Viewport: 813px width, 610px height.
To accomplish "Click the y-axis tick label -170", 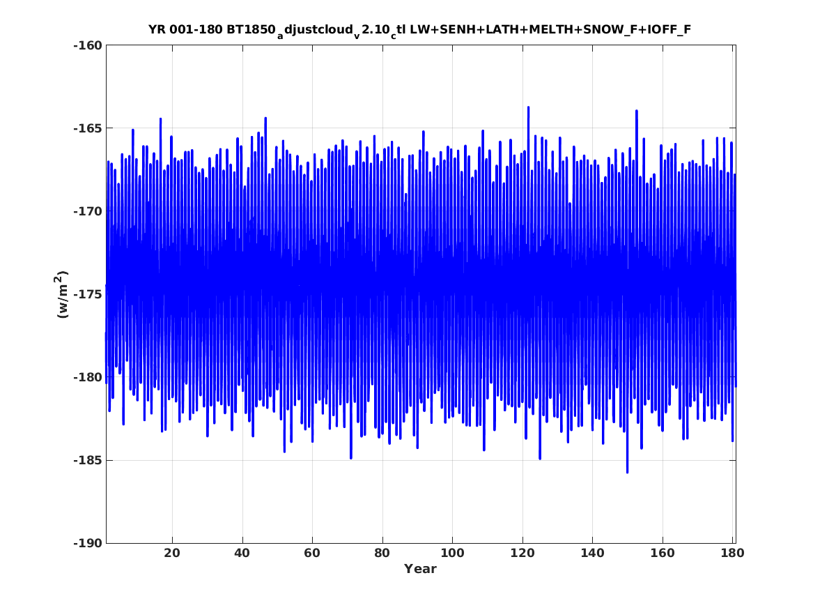I will 88,211.
